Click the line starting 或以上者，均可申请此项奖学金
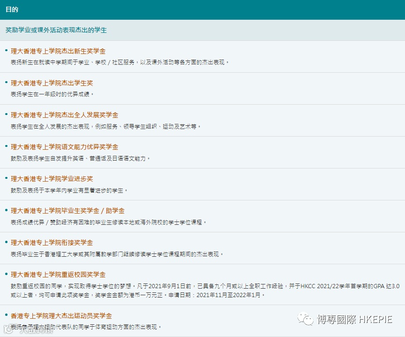The width and height of the screenshot is (405, 337). (x=138, y=295)
